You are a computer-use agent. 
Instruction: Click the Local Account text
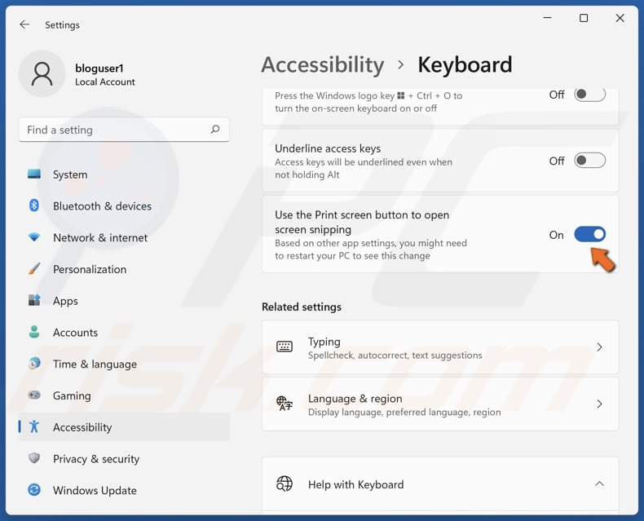[x=104, y=82]
